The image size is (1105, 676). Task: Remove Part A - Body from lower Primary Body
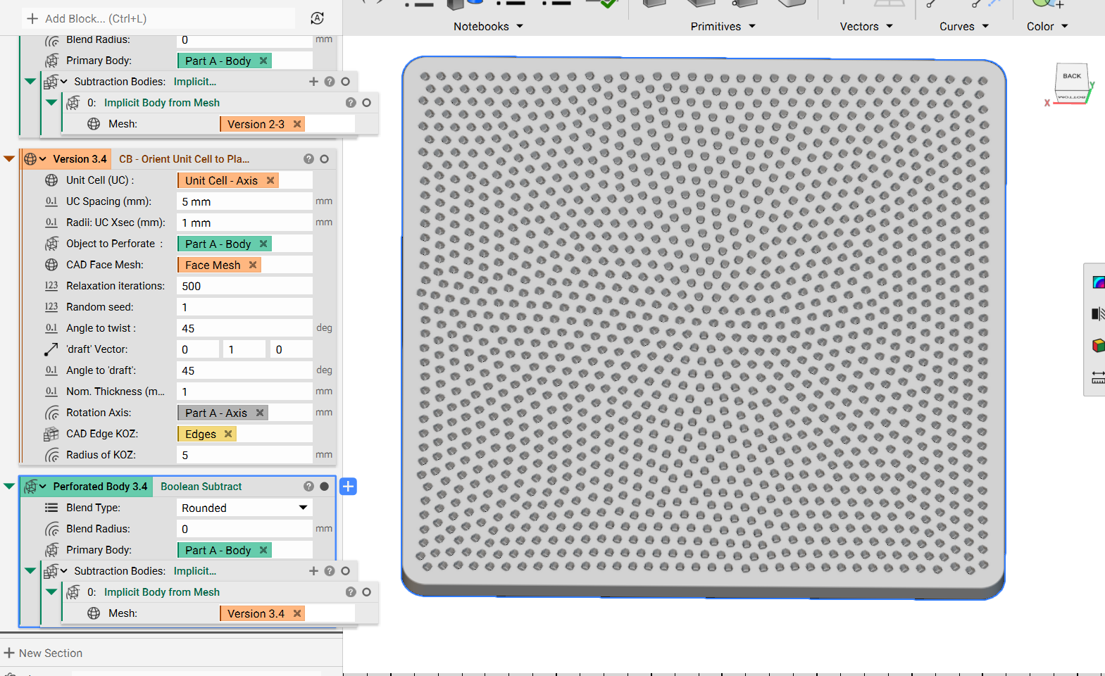click(263, 550)
